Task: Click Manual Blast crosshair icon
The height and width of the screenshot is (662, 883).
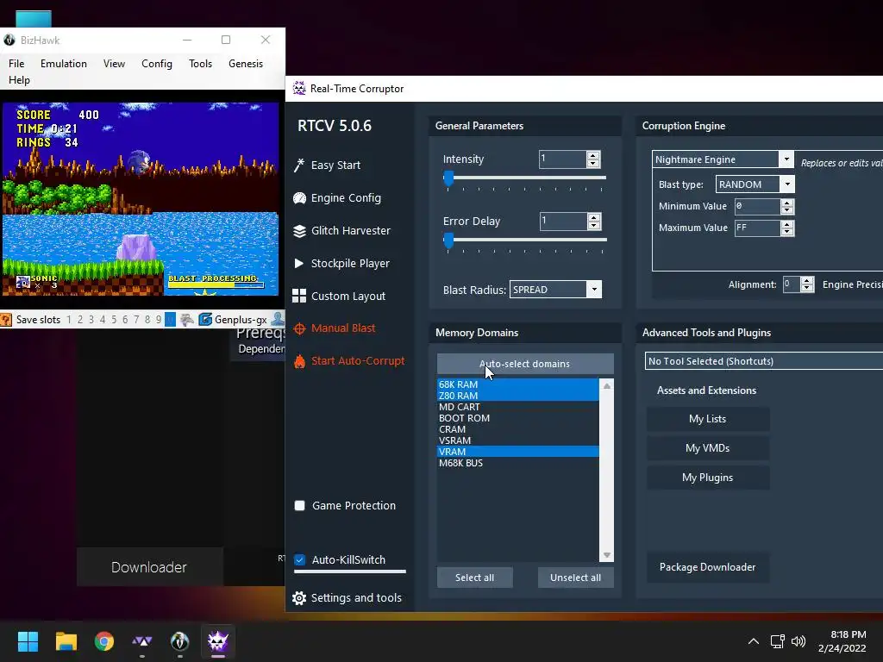Action: point(299,328)
